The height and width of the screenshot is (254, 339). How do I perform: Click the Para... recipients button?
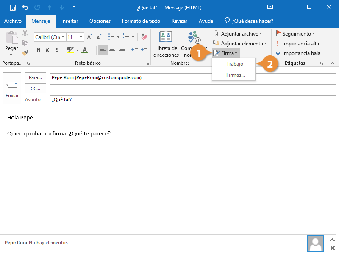(36, 77)
